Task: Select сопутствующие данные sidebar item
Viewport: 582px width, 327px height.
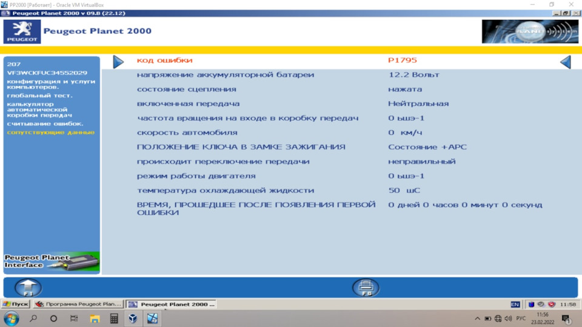Action: (50, 133)
